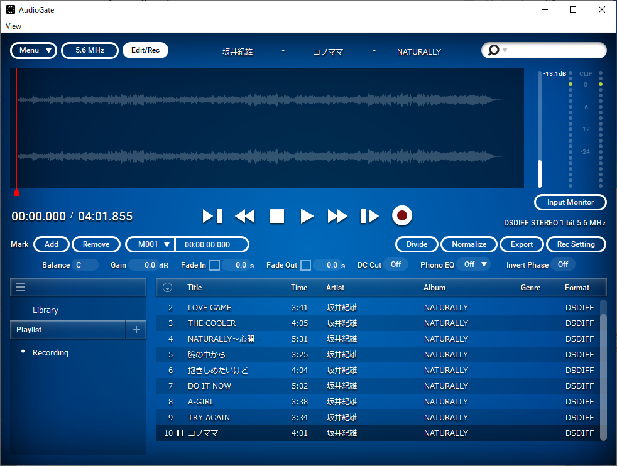
Task: Click the skip-to-start transport button
Action: tap(212, 216)
